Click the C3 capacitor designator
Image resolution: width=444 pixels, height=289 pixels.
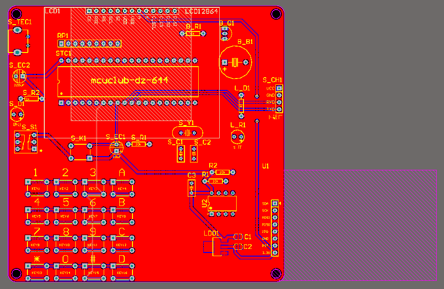pos(192,175)
